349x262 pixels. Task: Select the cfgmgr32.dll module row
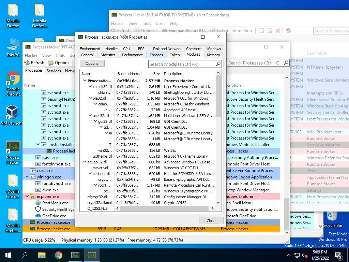pos(148,197)
